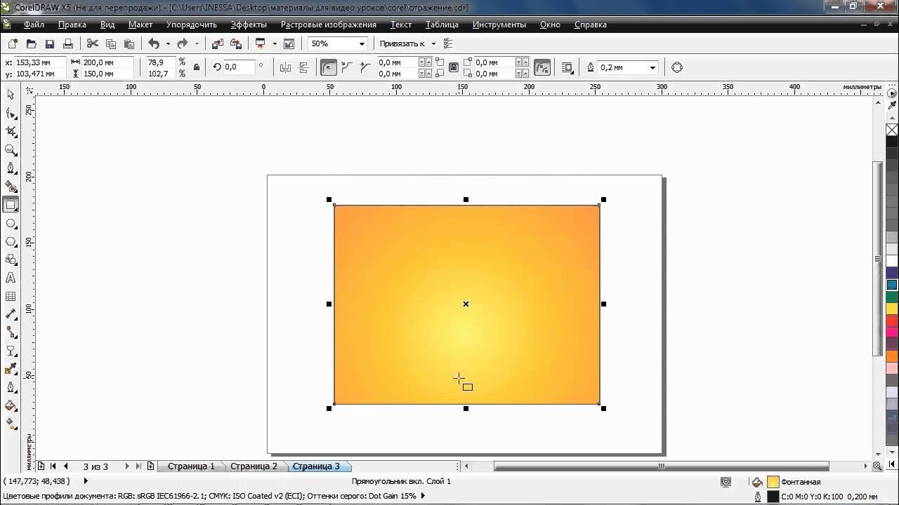Switch to the Страница 2 tab
Screen dimensions: 899x505
click(x=254, y=466)
